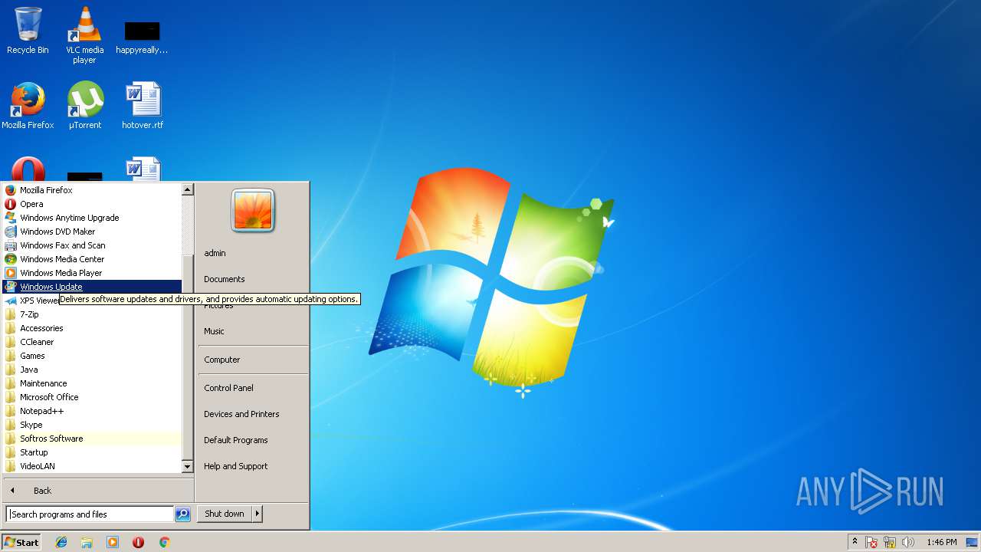Expand the Microsoft Office folder

tap(92, 397)
